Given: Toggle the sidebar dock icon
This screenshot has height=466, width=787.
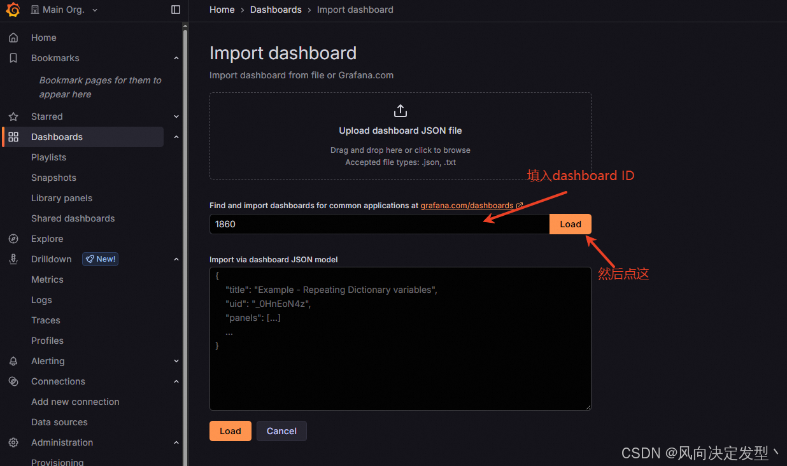Looking at the screenshot, I should pyautogui.click(x=176, y=10).
